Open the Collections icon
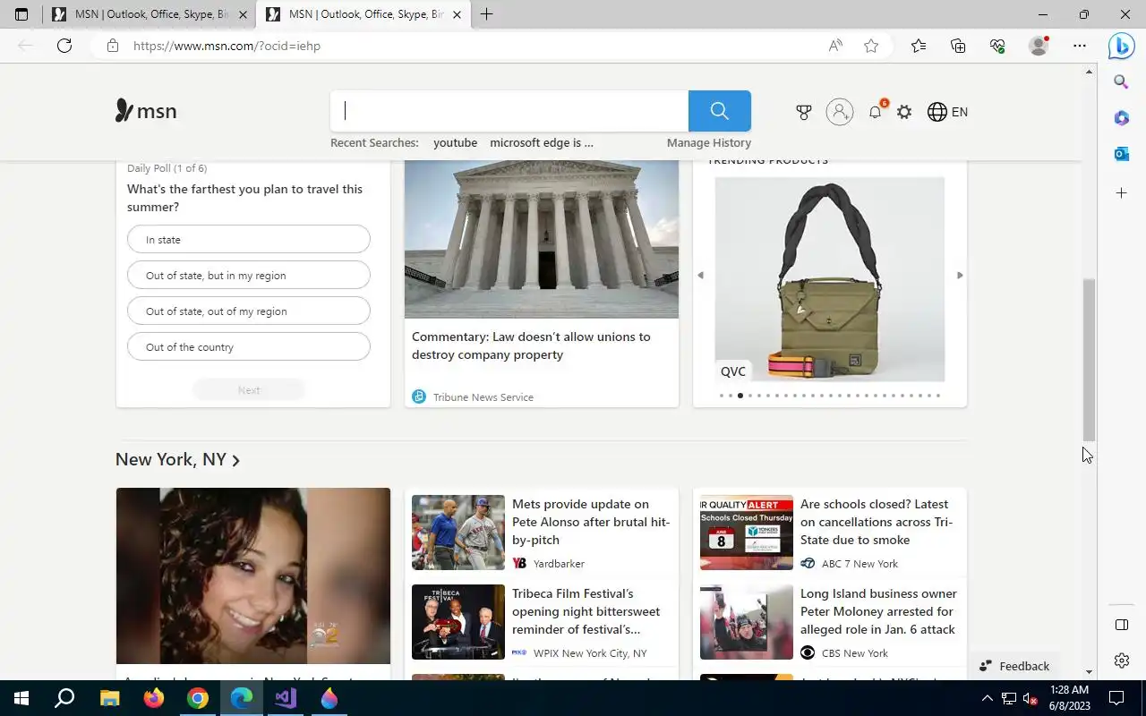The height and width of the screenshot is (716, 1146). coord(958,46)
